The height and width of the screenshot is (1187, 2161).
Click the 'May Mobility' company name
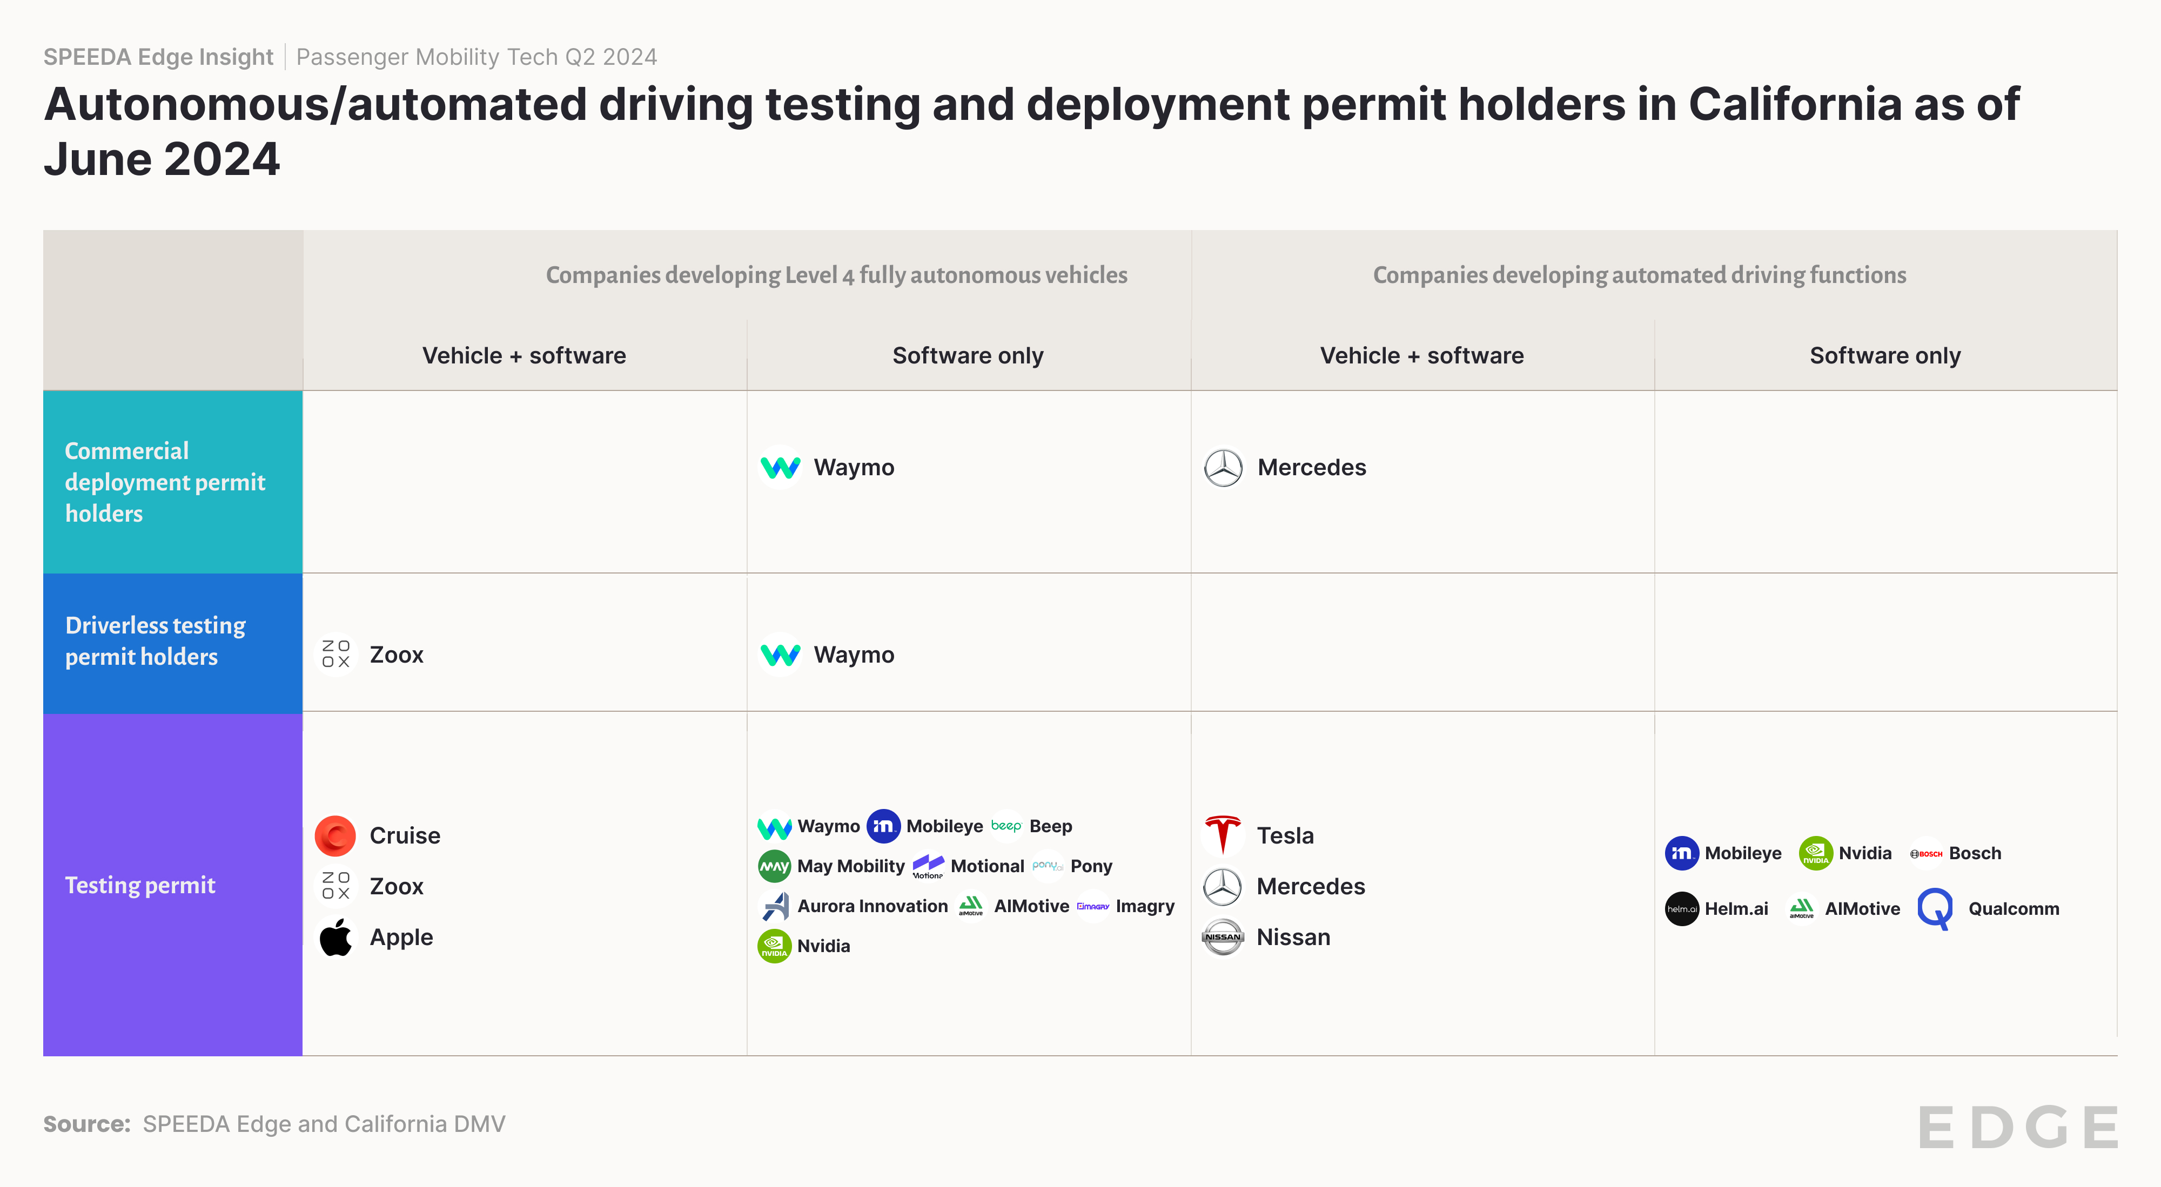tap(851, 866)
